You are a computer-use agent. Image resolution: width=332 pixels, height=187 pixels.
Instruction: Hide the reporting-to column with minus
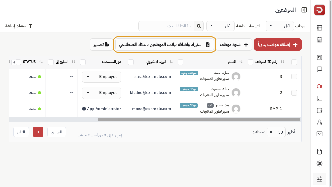pos(51,62)
